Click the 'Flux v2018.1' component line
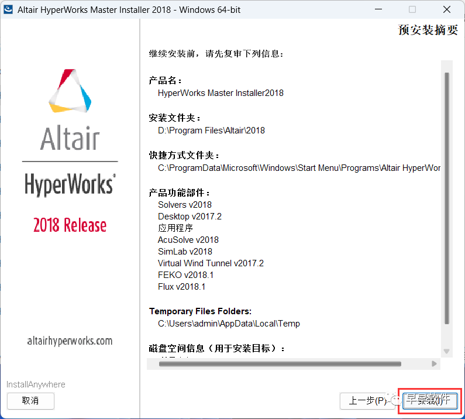465x419 pixels. (181, 287)
